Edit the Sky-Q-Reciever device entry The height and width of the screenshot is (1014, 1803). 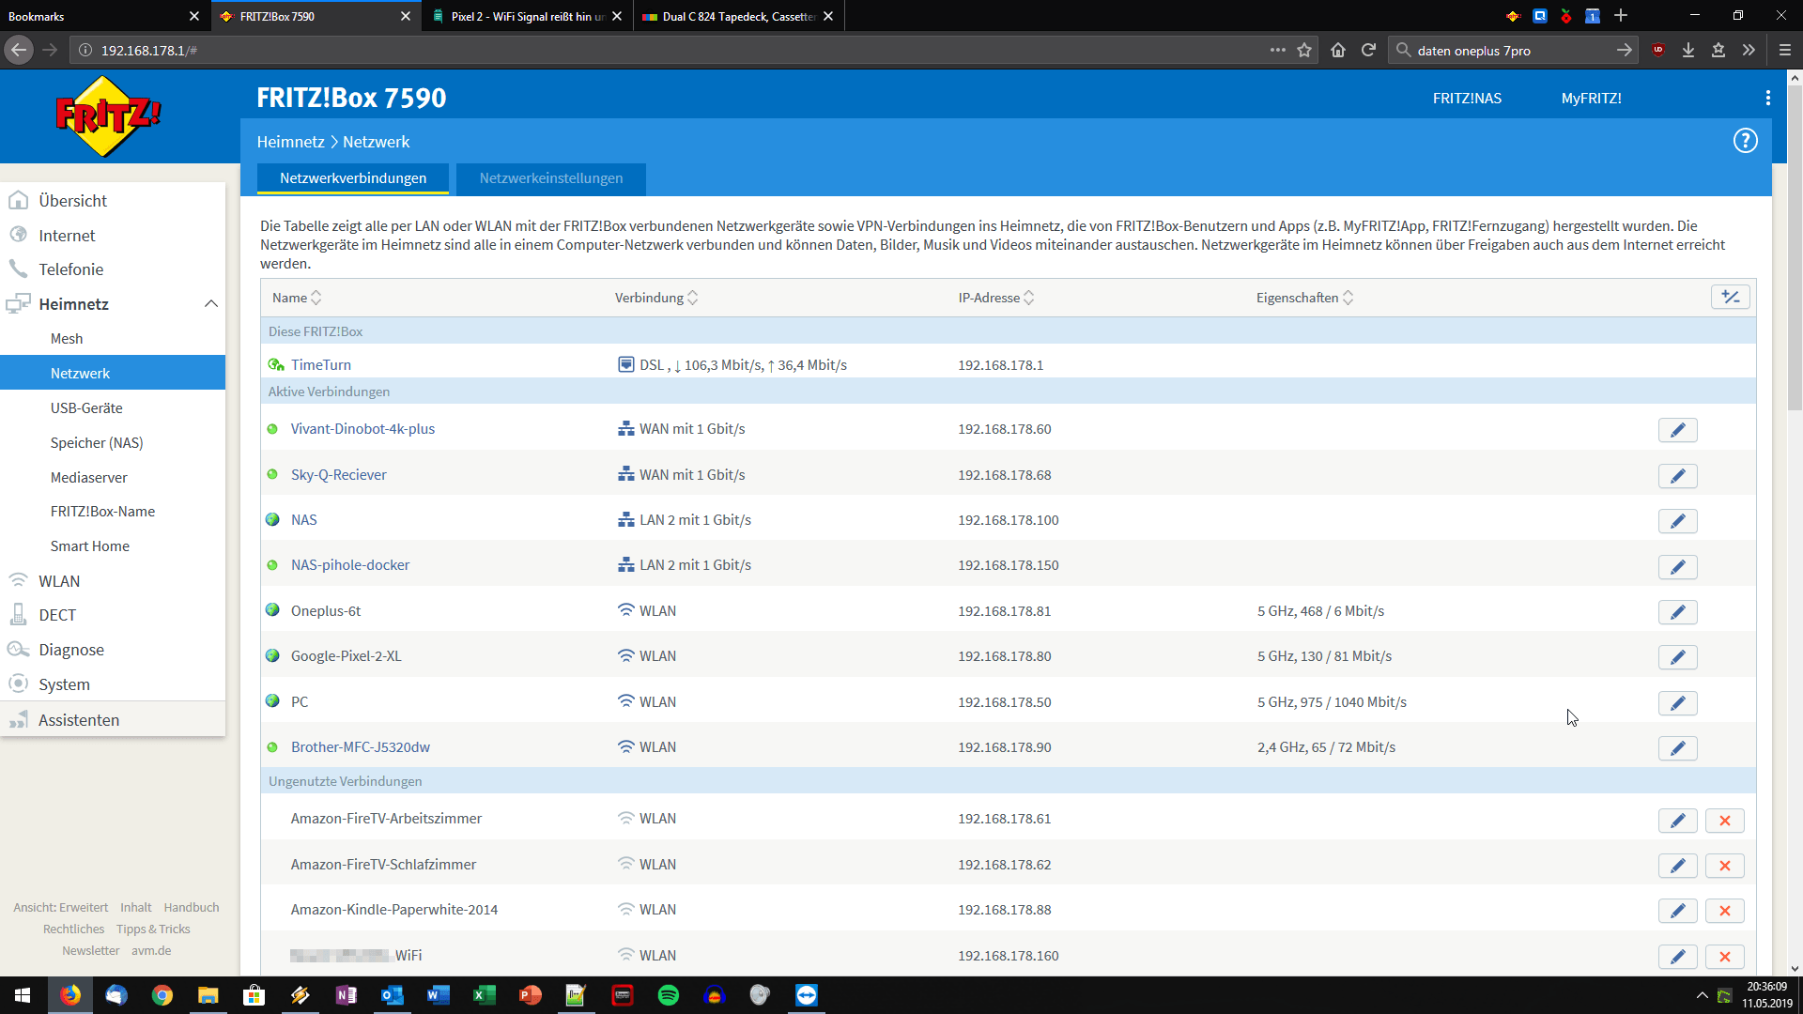point(1677,476)
